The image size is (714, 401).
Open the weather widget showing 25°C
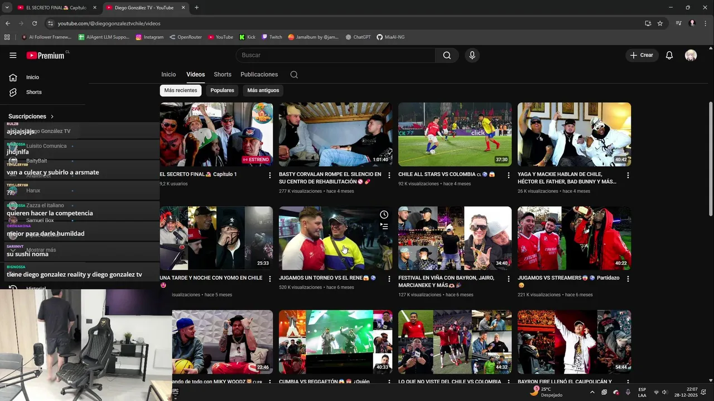546,392
